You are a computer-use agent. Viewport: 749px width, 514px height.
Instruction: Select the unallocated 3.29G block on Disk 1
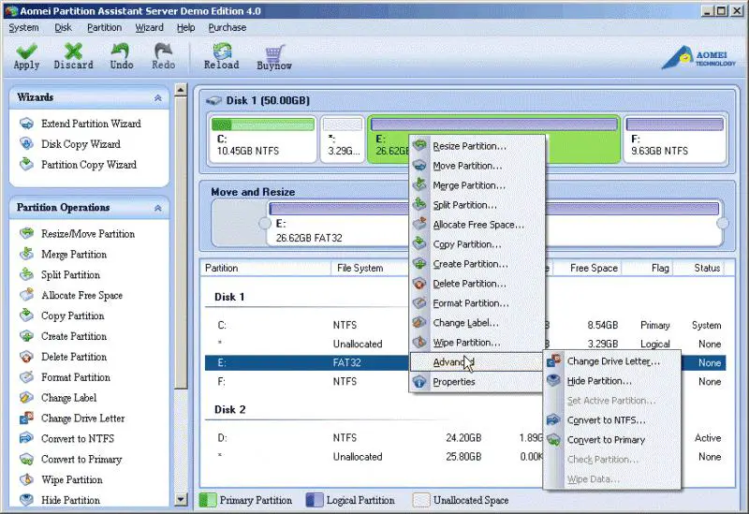pos(343,139)
